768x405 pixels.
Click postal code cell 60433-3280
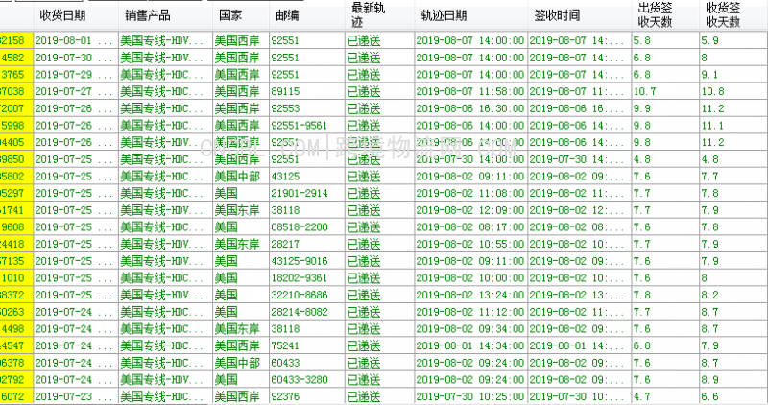tap(306, 379)
